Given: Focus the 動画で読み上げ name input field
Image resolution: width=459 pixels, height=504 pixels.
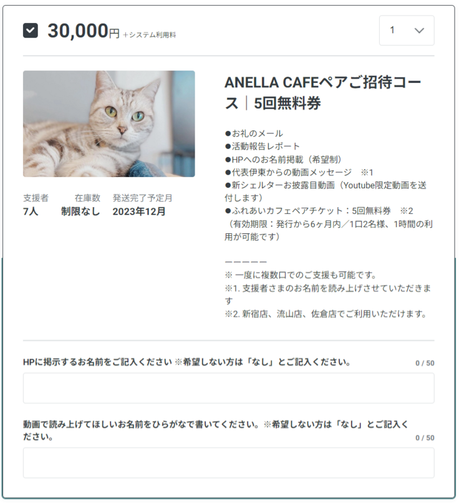Looking at the screenshot, I should tap(228, 463).
